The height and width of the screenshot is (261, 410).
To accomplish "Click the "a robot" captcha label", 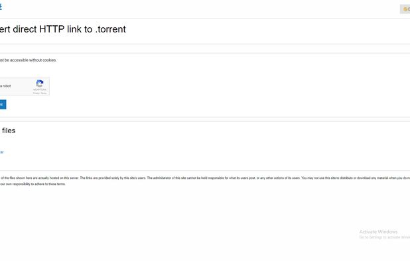I will pos(5,86).
